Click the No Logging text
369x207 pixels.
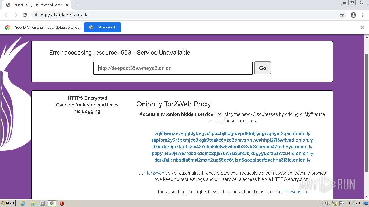pos(87,111)
